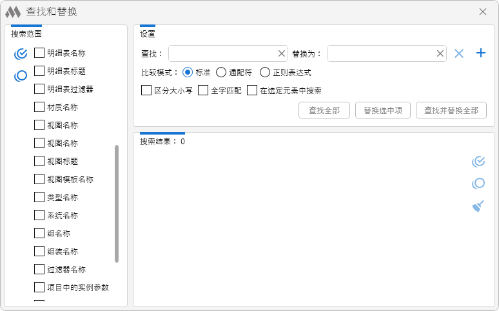Select all search results using the check icon
Viewport: 499px width, 311px height.
[x=478, y=161]
